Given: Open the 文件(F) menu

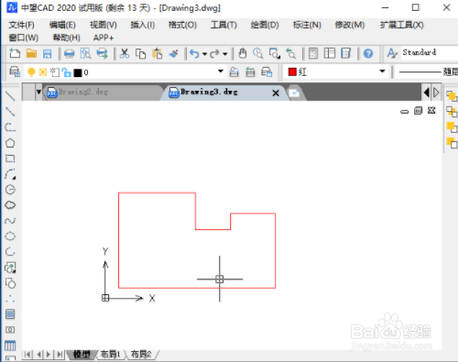Looking at the screenshot, I should [21, 25].
